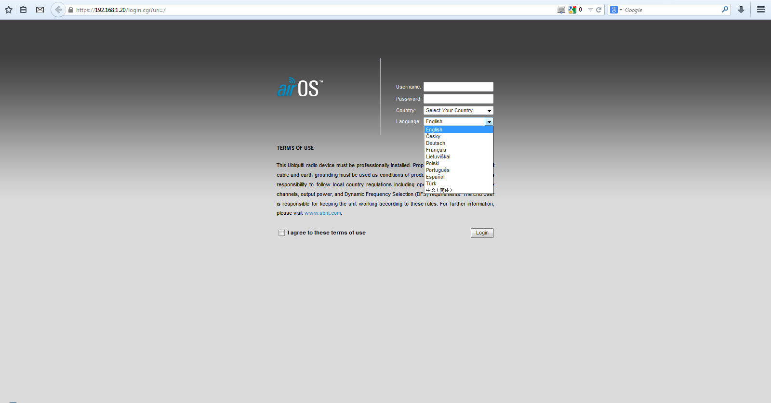
Task: Check 'I agree to these terms of use'
Action: click(x=281, y=233)
